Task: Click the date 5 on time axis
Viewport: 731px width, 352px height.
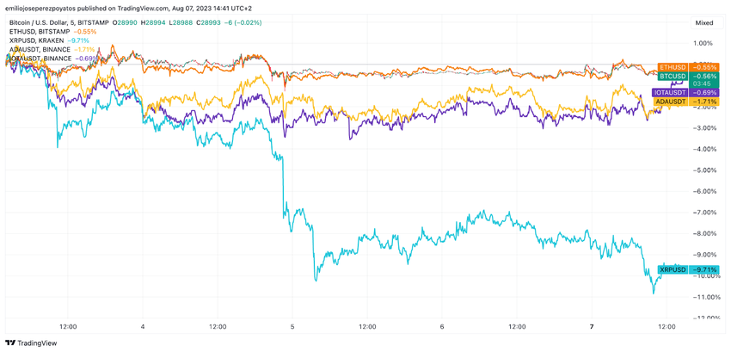Action: coord(292,327)
